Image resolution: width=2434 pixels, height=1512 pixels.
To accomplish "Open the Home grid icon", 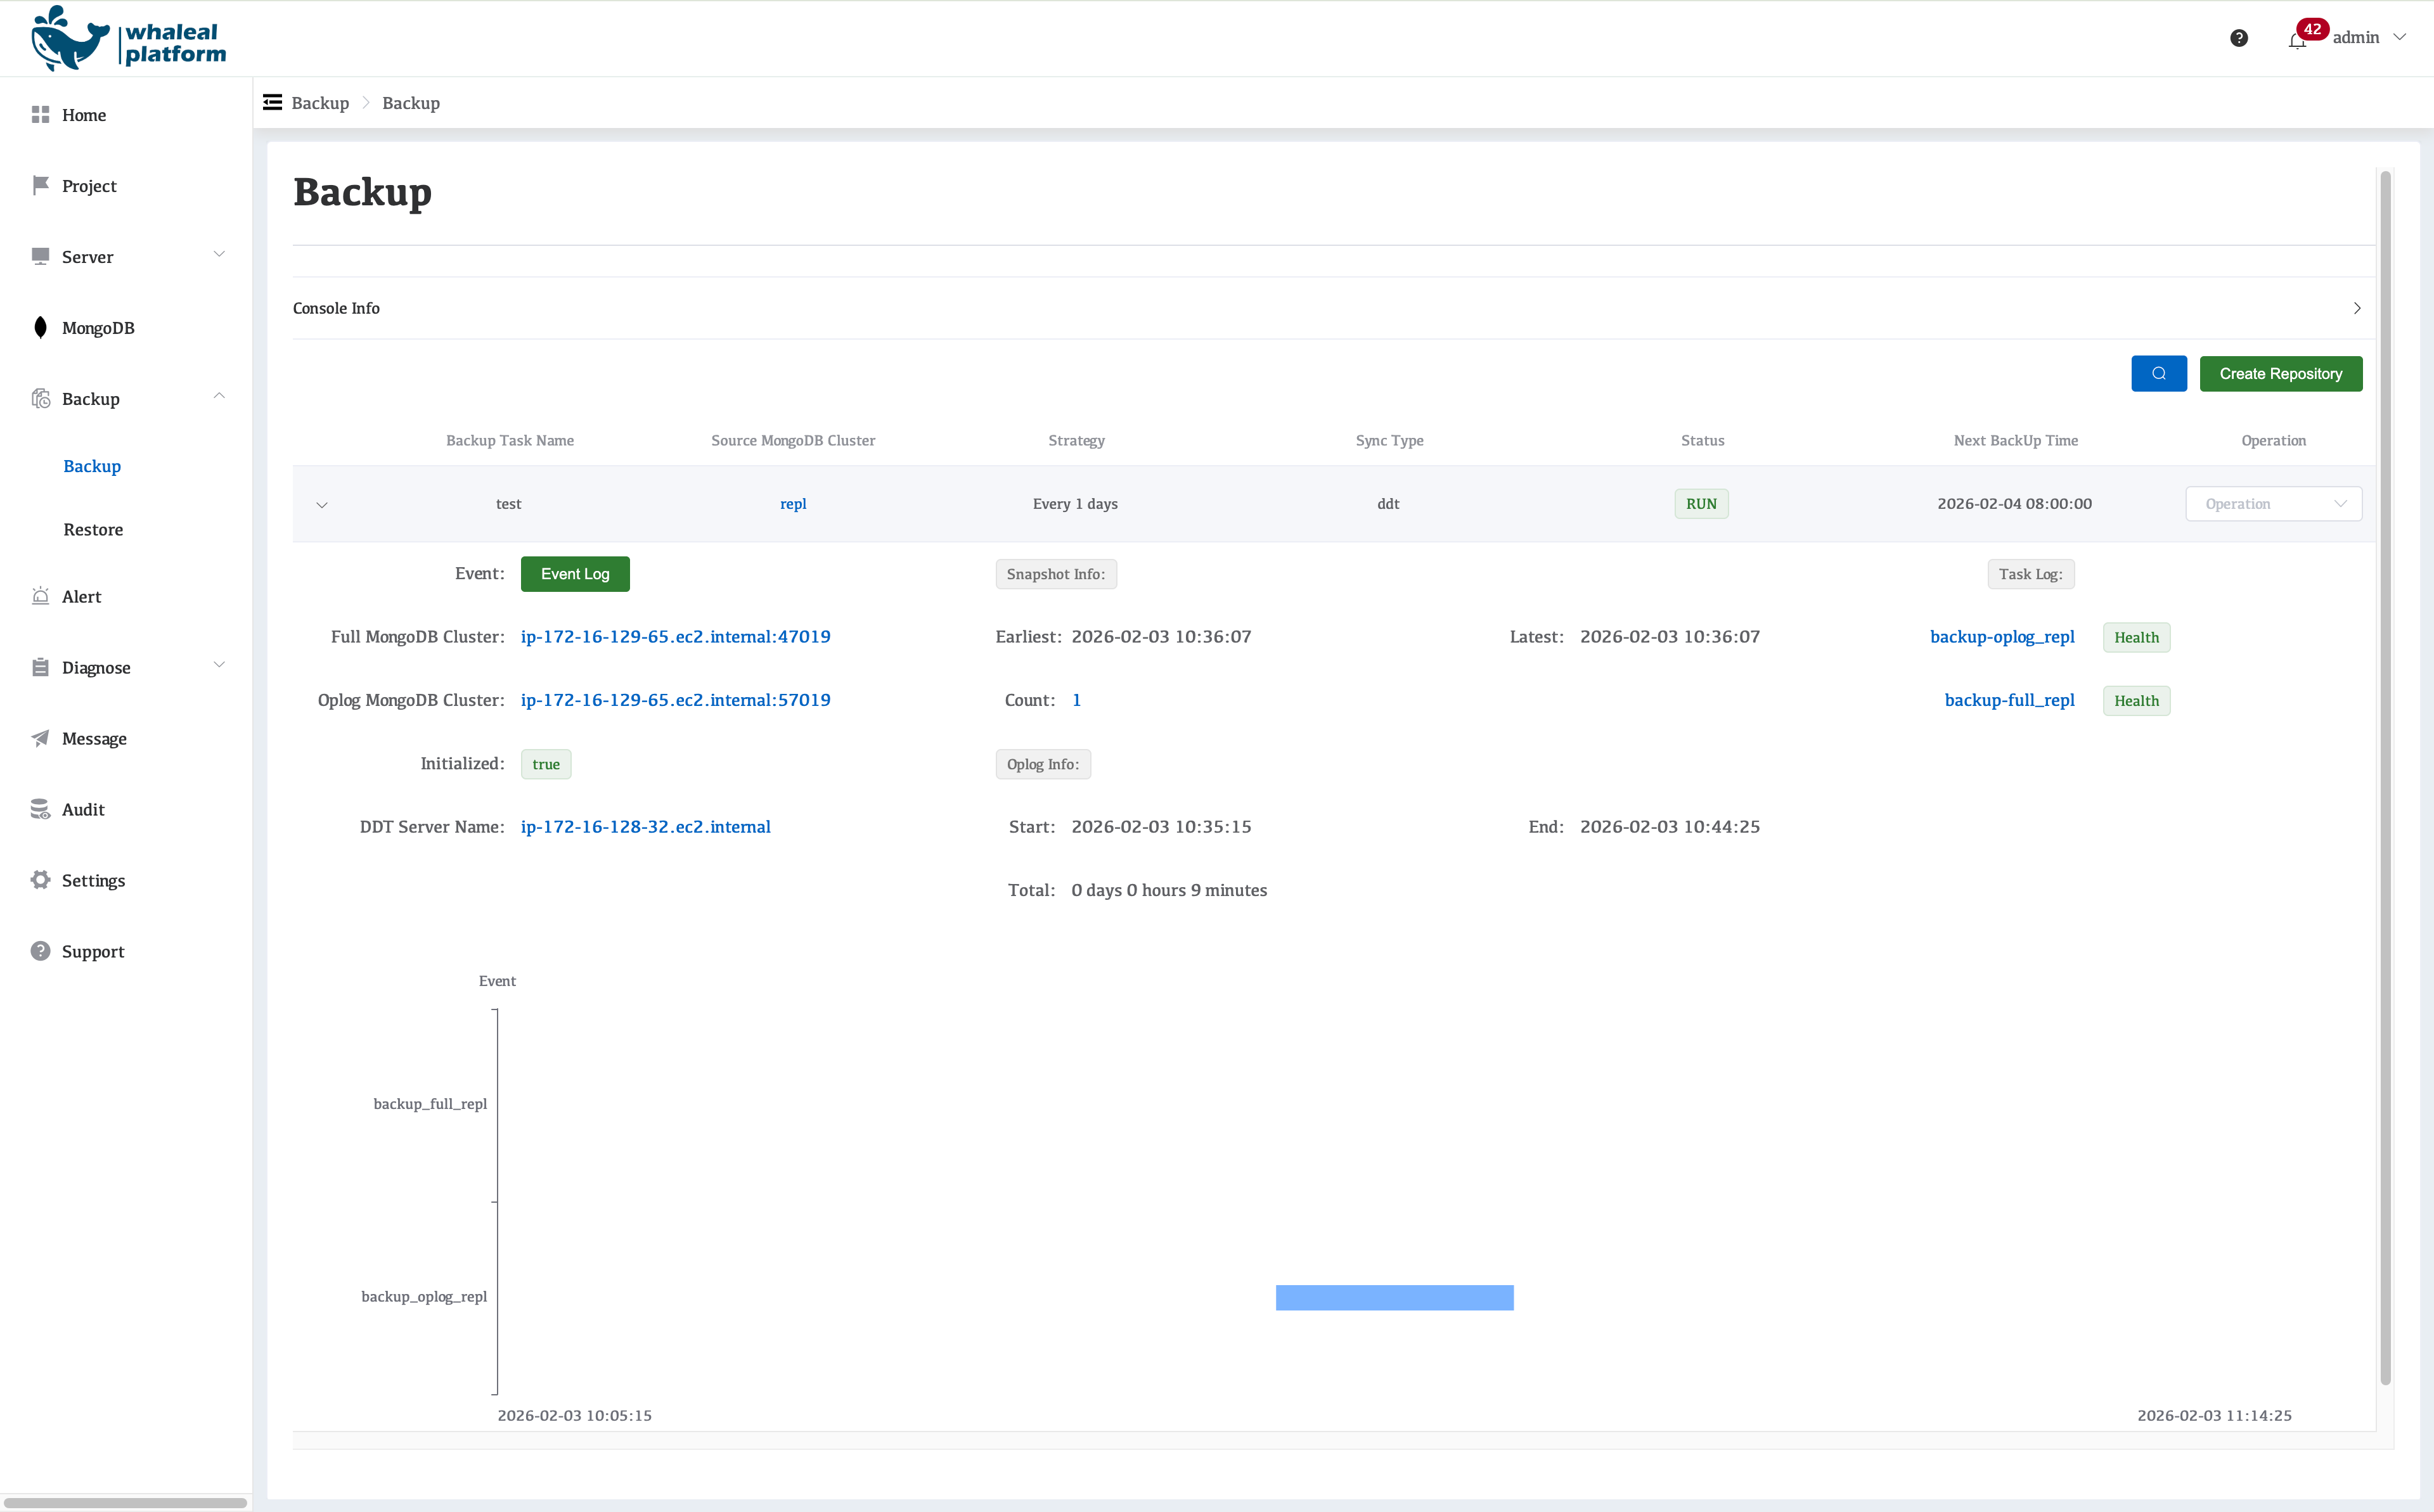I will [x=40, y=115].
